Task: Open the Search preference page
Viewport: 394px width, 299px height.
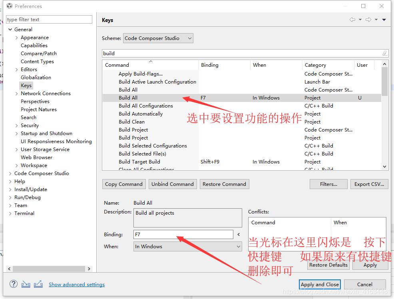Action: (x=28, y=118)
